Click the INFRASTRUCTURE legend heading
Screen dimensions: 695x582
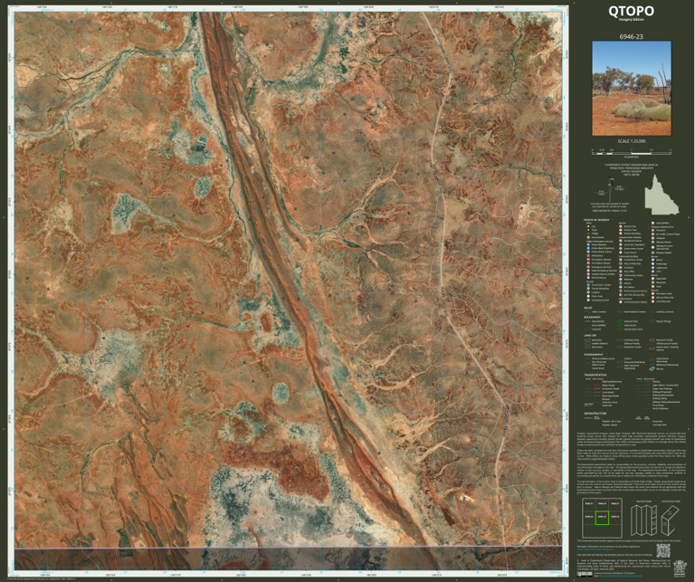(595, 413)
